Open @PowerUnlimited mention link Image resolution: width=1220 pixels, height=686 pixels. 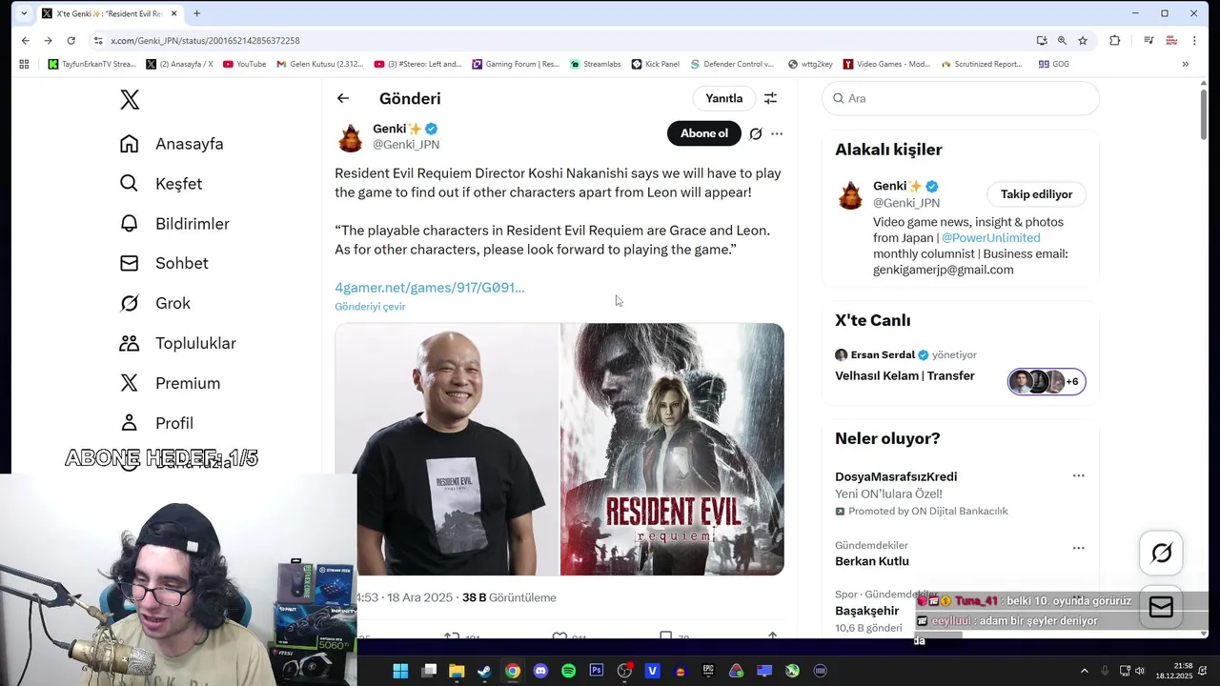click(990, 238)
